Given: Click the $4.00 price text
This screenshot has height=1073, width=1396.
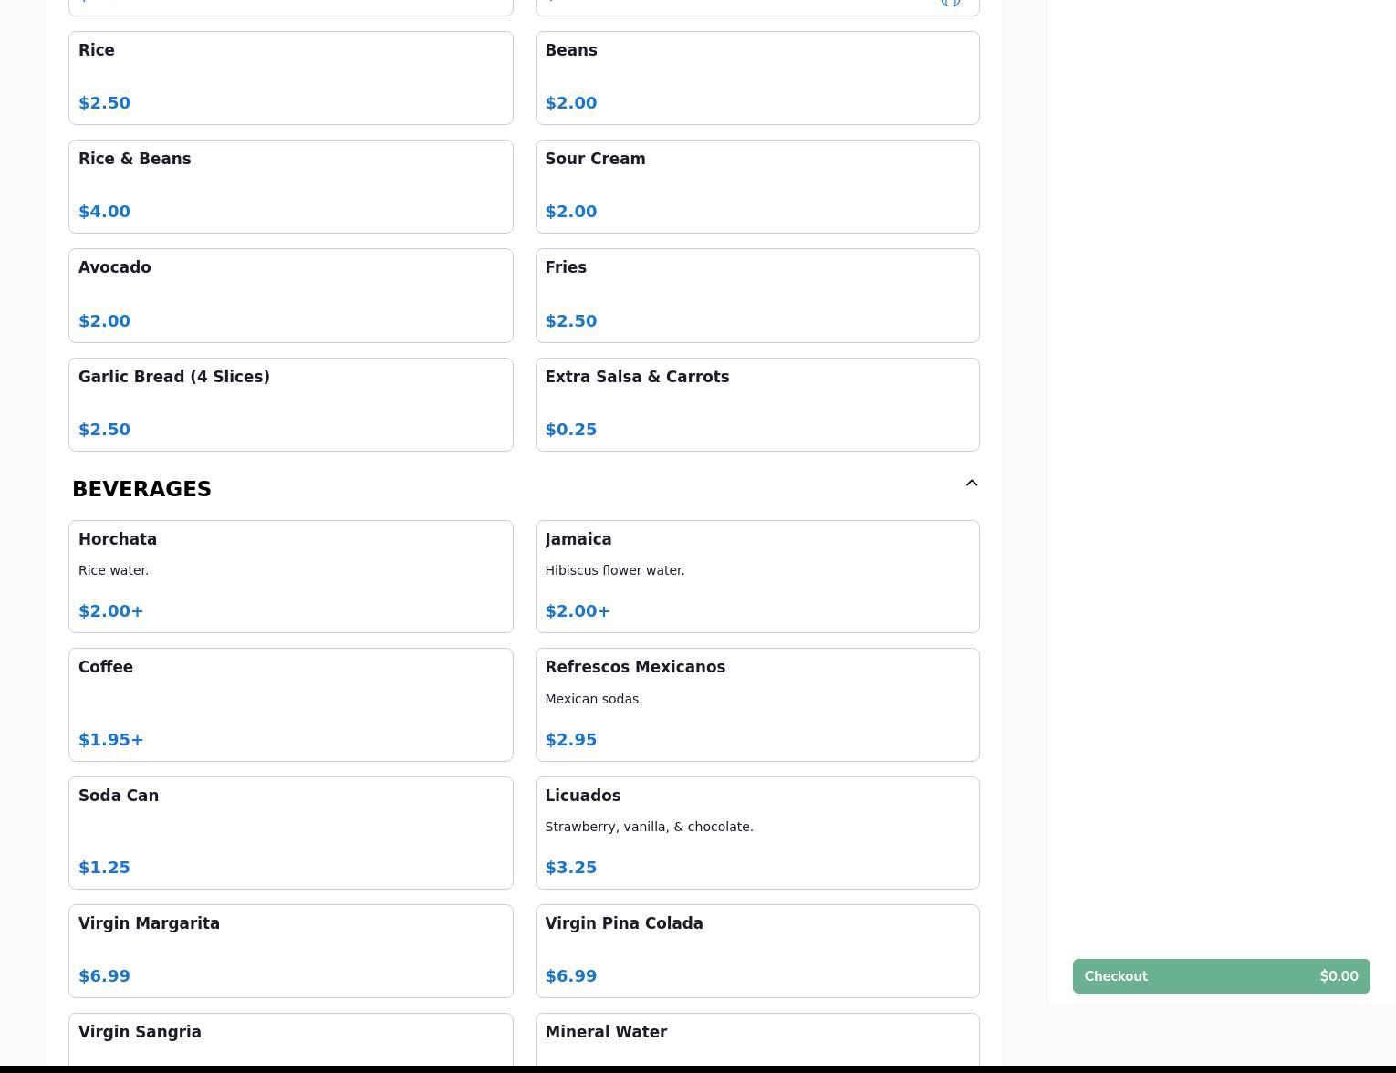Looking at the screenshot, I should tap(104, 212).
